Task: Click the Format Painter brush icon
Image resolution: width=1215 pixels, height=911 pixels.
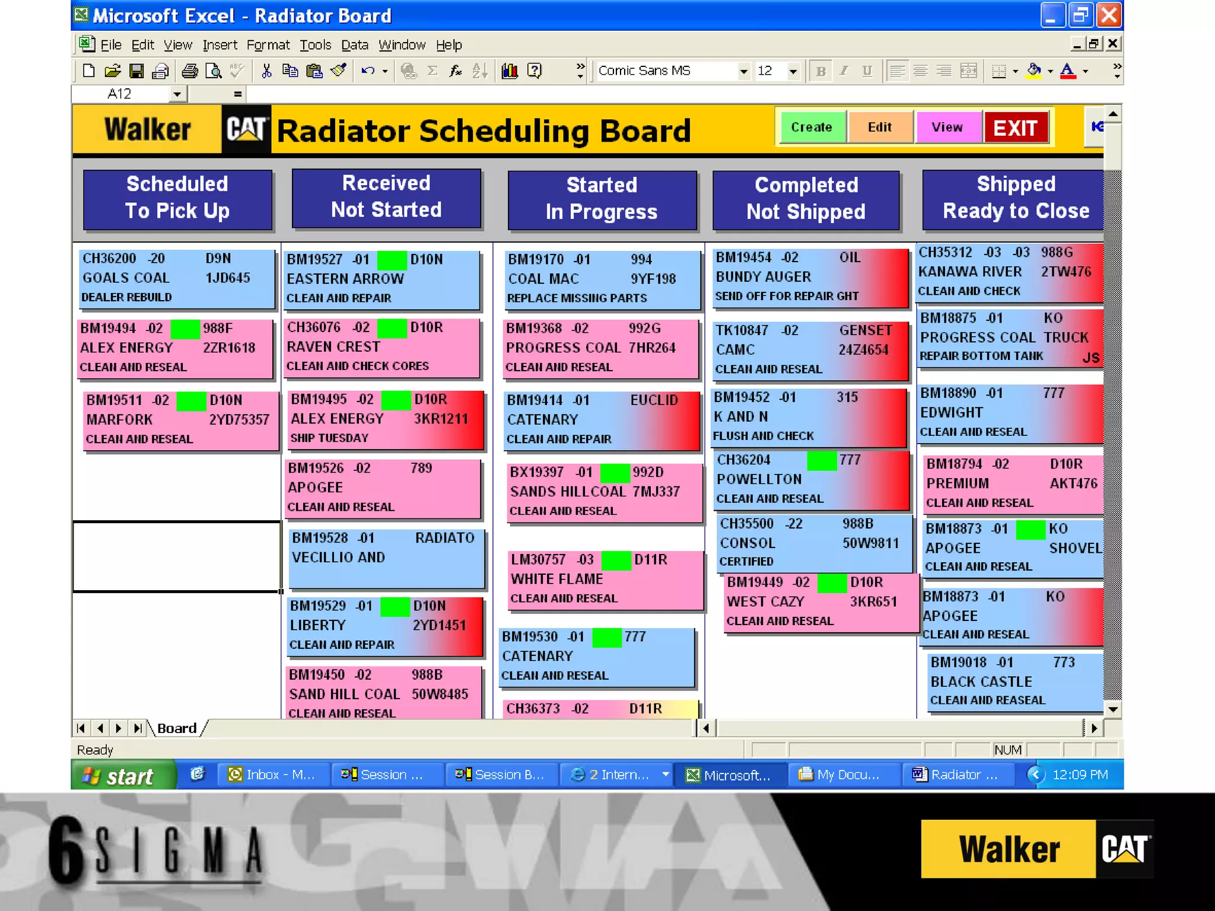Action: click(339, 71)
